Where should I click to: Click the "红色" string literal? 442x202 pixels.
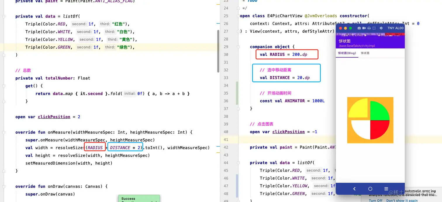pos(119,24)
